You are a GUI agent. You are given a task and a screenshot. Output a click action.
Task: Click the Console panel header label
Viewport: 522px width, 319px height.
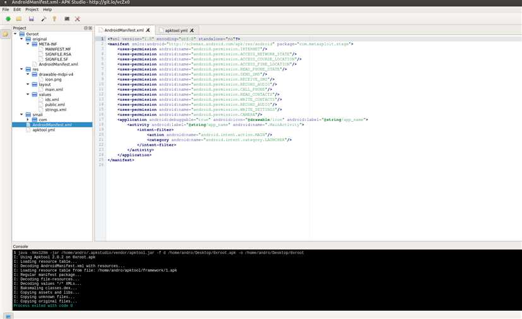coord(20,246)
